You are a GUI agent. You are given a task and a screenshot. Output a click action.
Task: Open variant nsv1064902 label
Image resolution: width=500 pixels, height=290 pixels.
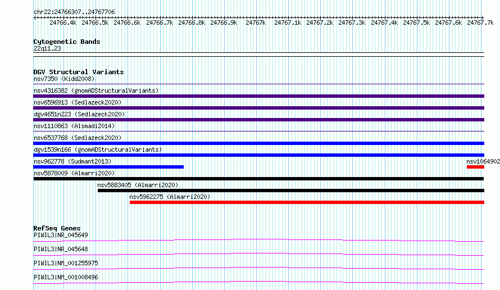[x=483, y=161]
